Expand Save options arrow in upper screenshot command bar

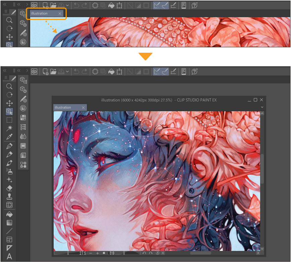pos(67,5)
